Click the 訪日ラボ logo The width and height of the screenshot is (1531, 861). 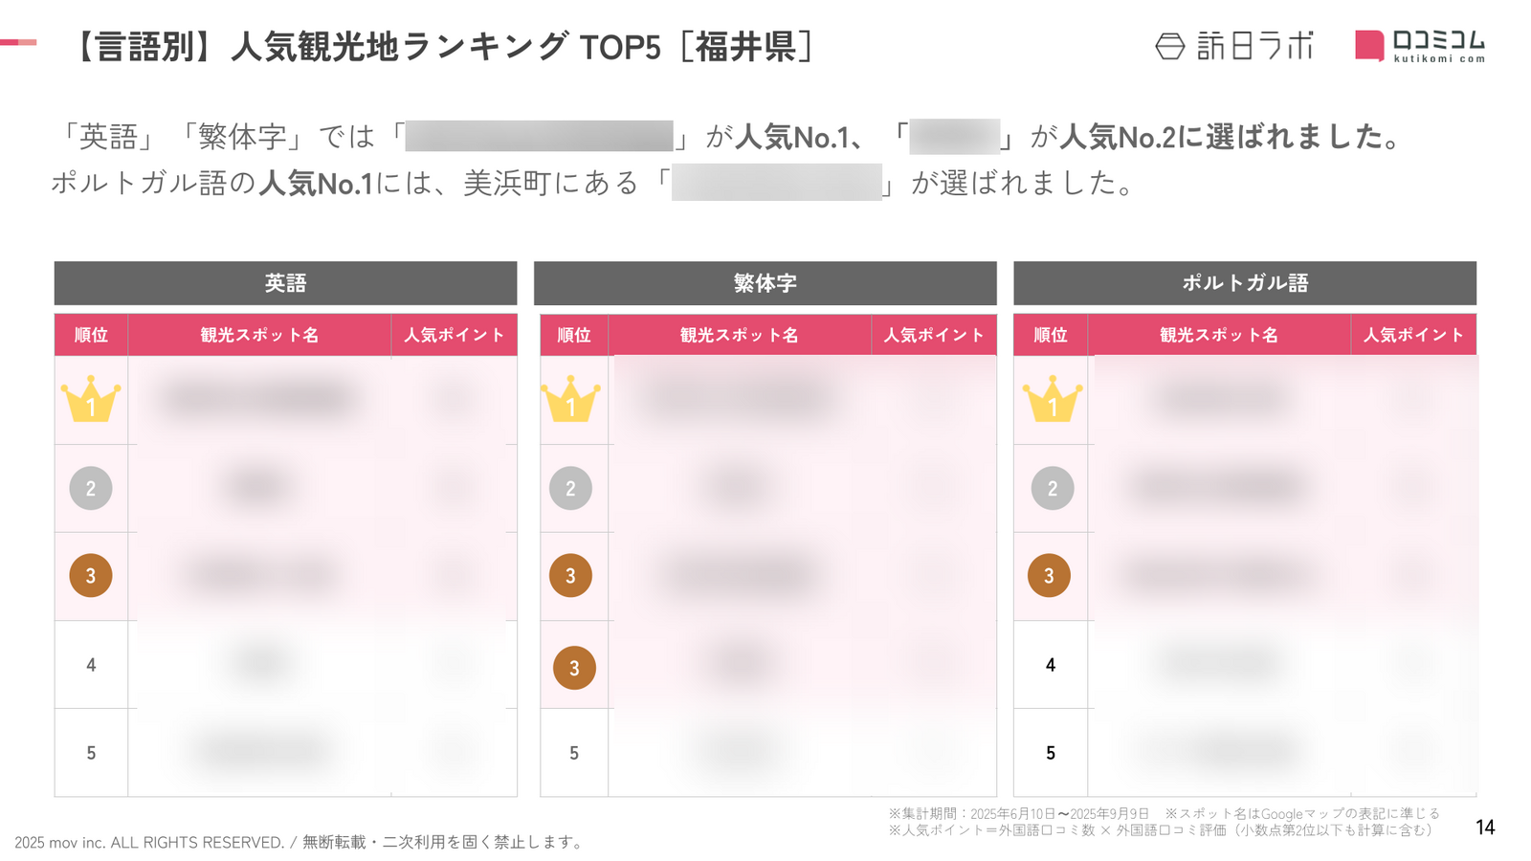pos(1234,46)
